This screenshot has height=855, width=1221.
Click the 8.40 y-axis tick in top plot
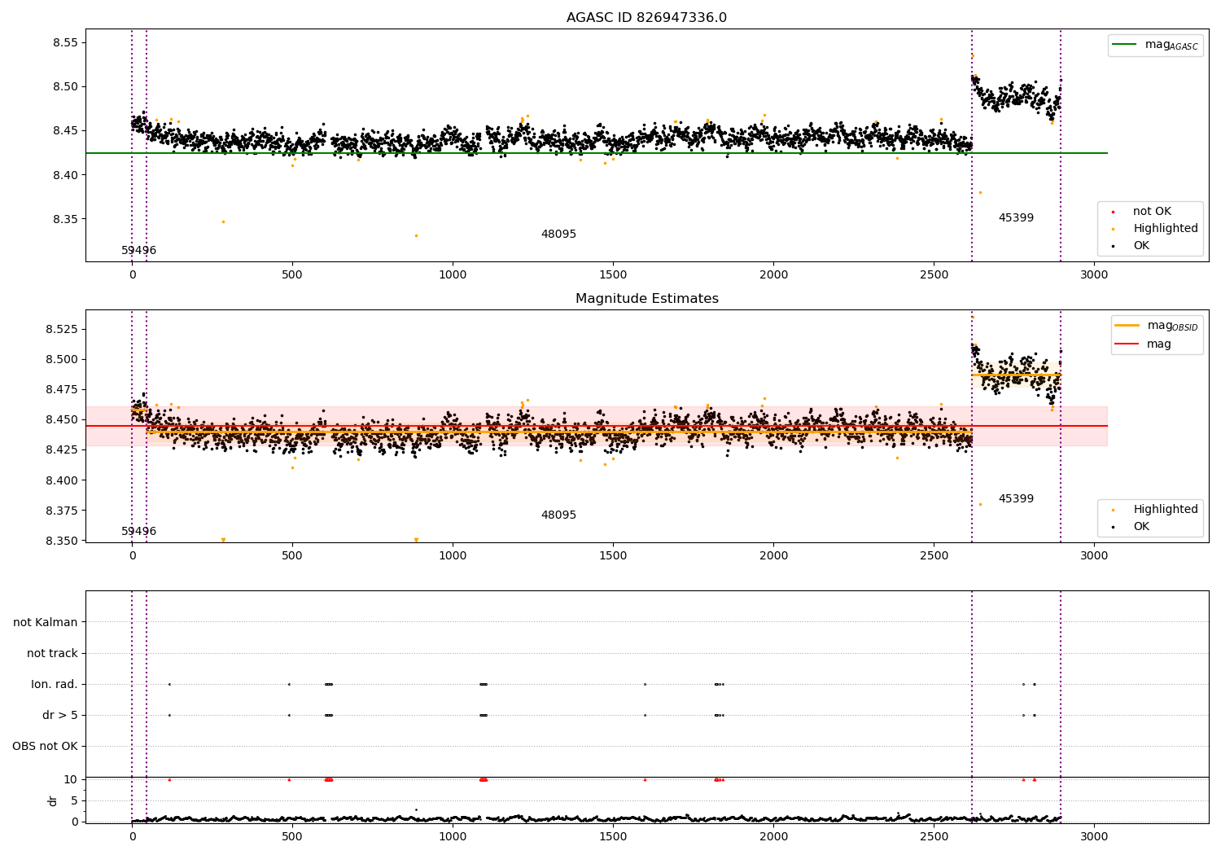[65, 175]
